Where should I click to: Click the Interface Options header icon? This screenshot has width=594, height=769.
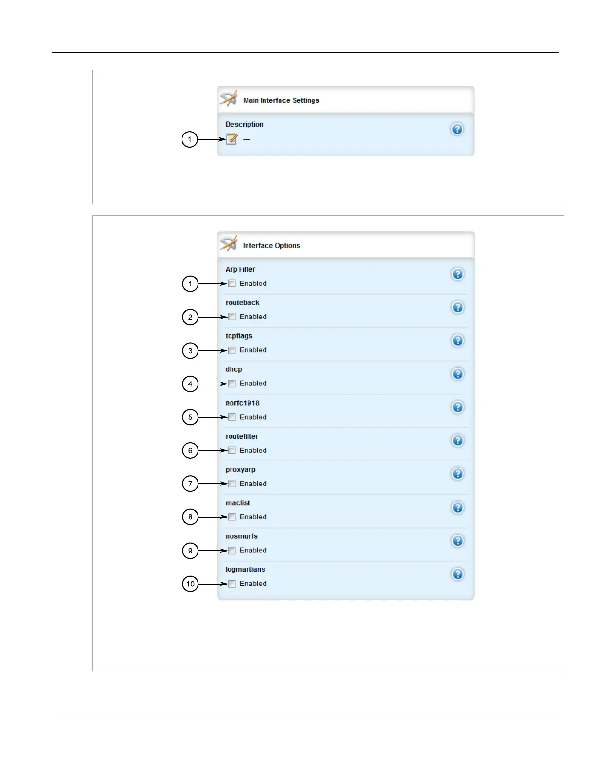pos(229,244)
